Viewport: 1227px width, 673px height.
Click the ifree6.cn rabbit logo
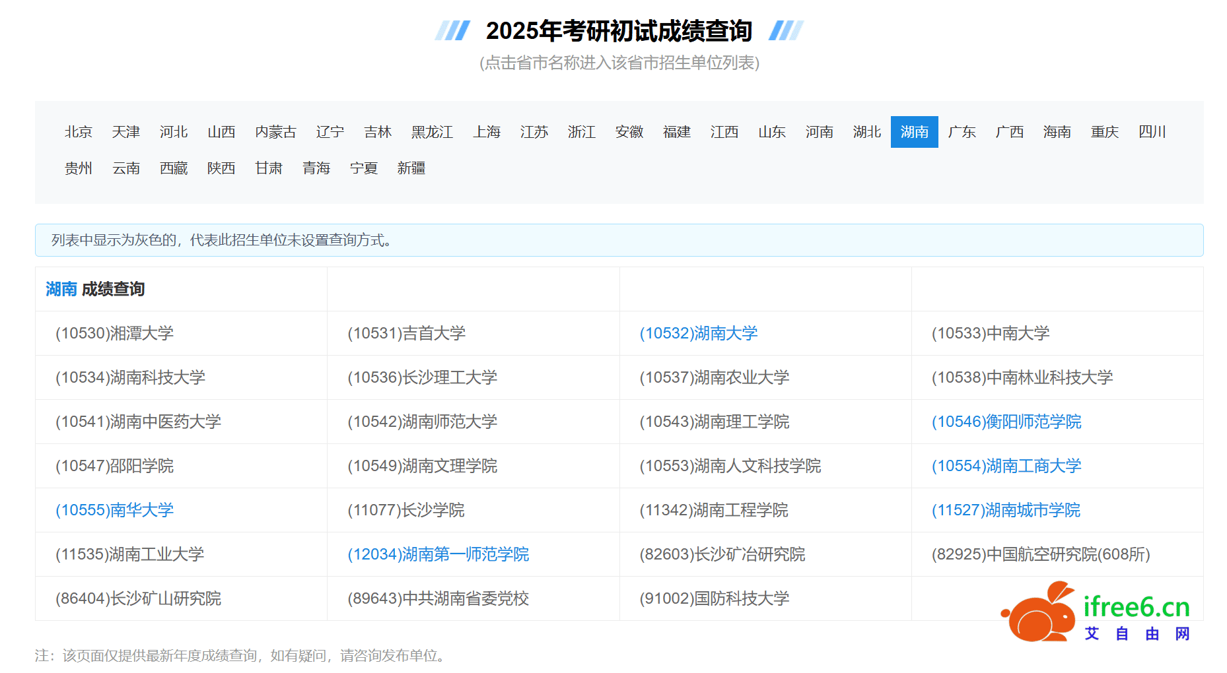pyautogui.click(x=1039, y=612)
